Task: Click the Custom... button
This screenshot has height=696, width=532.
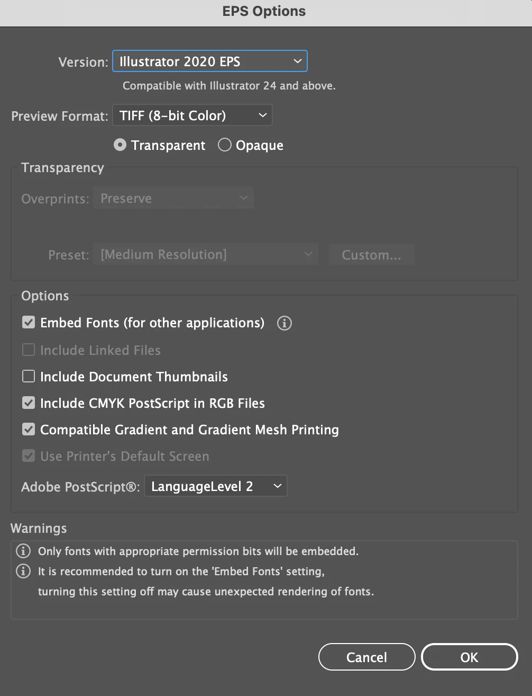Action: pyautogui.click(x=371, y=255)
